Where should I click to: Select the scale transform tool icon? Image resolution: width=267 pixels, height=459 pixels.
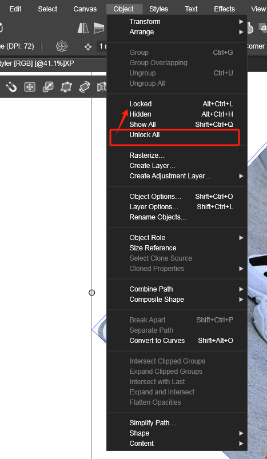coord(48,87)
